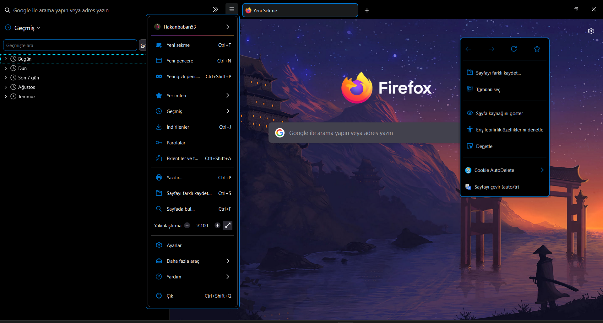This screenshot has width=603, height=323.
Task: Open Cookie AutoDelete submenu
Action: 505,170
